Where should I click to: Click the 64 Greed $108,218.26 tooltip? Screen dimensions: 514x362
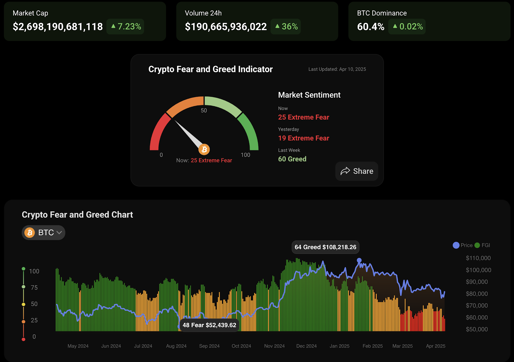pyautogui.click(x=325, y=247)
